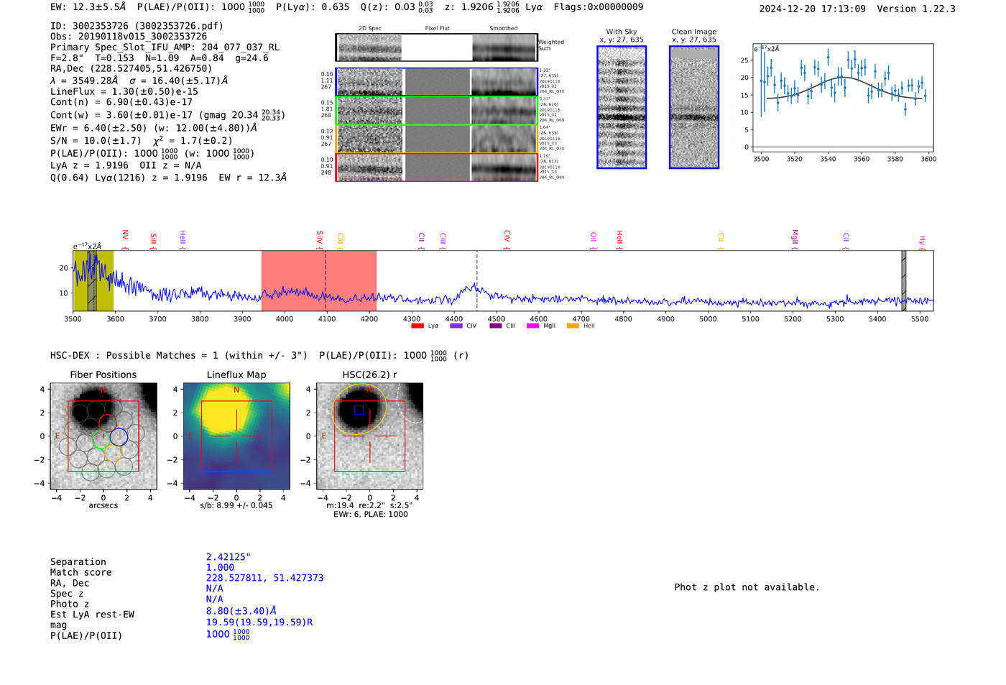Click the green-bordered 2D spectrum row
Screen dimensions: 1006x685
click(437, 111)
